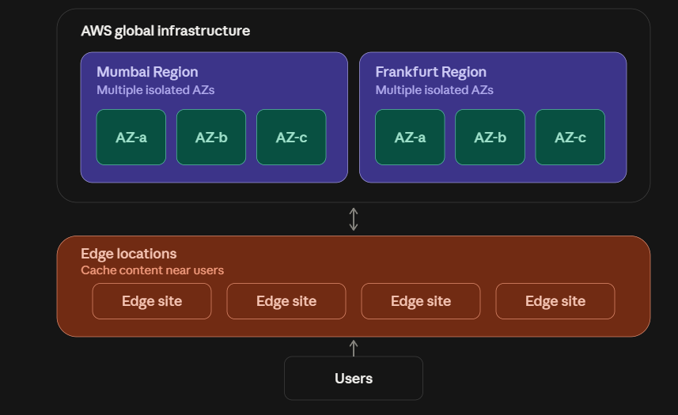Click Multiple isolated AZs under Mumbai Region

point(156,90)
